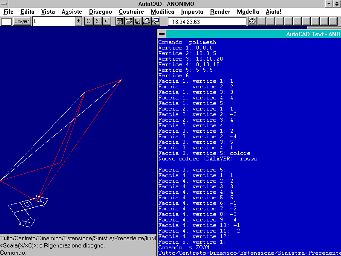This screenshot has height=256, width=341.
Task: Click the current layer name field showing 0
Action: coord(54,21)
